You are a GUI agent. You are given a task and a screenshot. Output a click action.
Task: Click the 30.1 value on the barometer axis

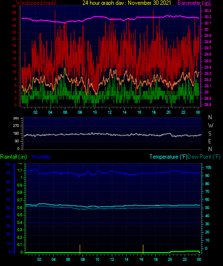coord(208,23)
